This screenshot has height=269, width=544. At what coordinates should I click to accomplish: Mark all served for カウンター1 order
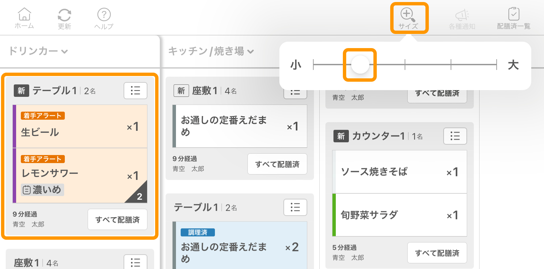(437, 253)
